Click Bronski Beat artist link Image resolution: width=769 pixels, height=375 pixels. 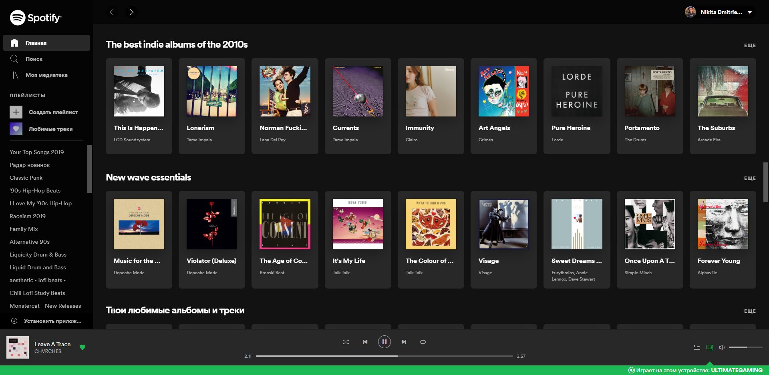pos(272,273)
